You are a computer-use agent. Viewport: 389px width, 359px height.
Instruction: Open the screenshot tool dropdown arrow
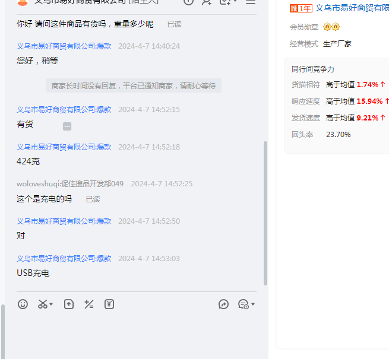pyautogui.click(x=51, y=304)
